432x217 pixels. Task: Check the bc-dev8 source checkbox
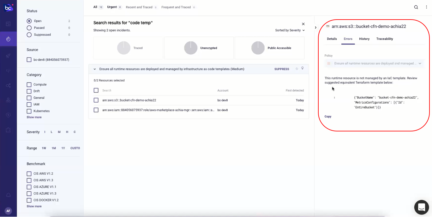click(x=29, y=60)
